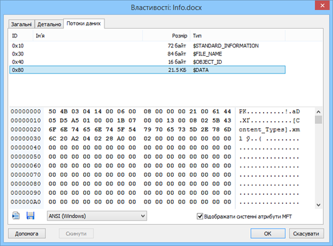
Task: Open the ANSI (Windows) encoding dropdown
Action: pyautogui.click(x=97, y=216)
